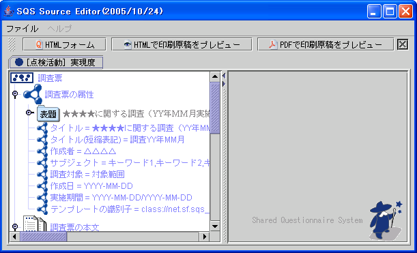Screen dimensions: 417x253
Task: Click icon beside 調査対象 row
Action: [x=42, y=175]
